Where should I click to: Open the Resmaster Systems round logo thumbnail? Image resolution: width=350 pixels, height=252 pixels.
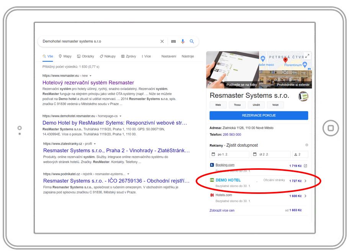(303, 96)
